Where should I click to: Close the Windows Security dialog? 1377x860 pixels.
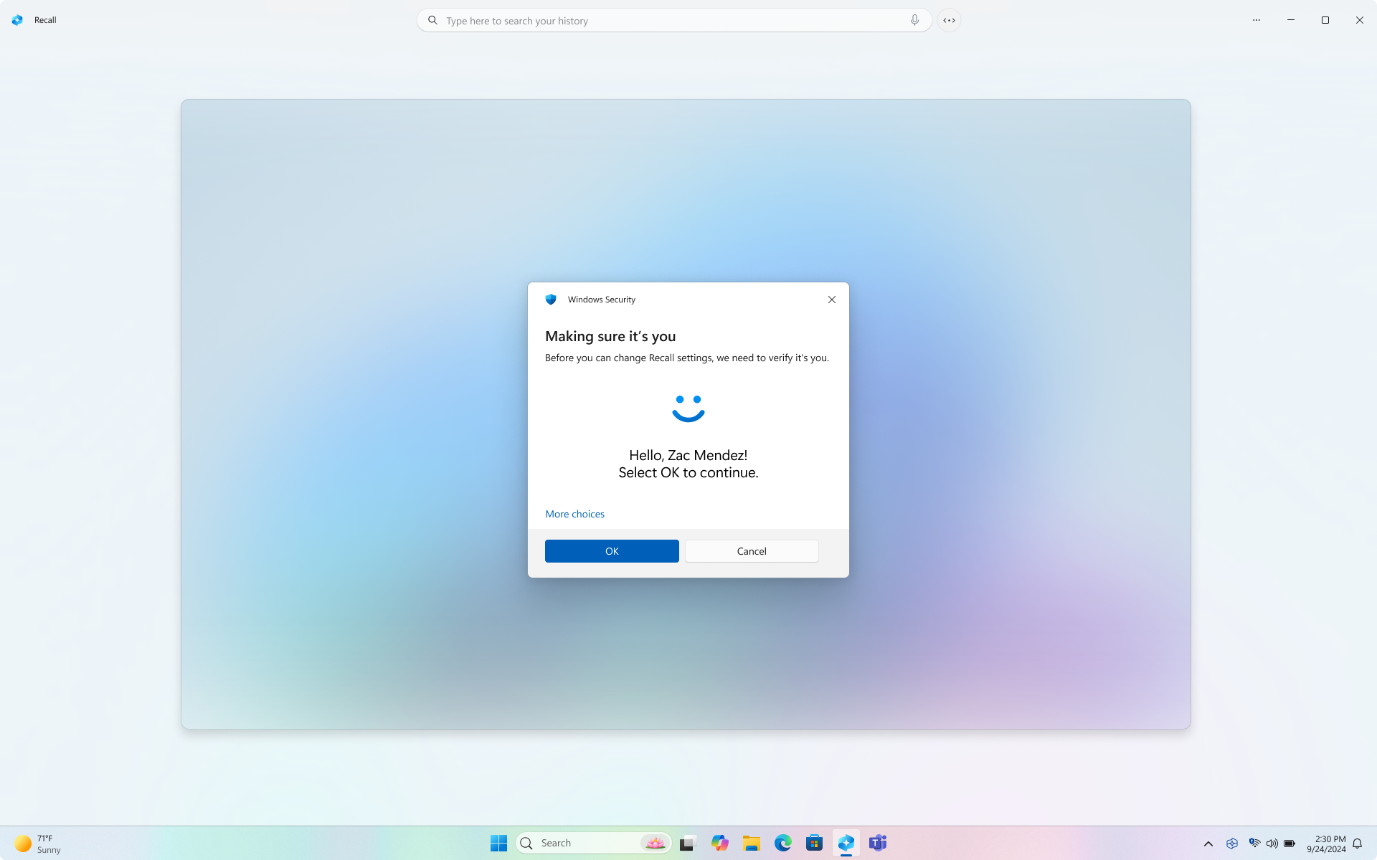pos(832,300)
